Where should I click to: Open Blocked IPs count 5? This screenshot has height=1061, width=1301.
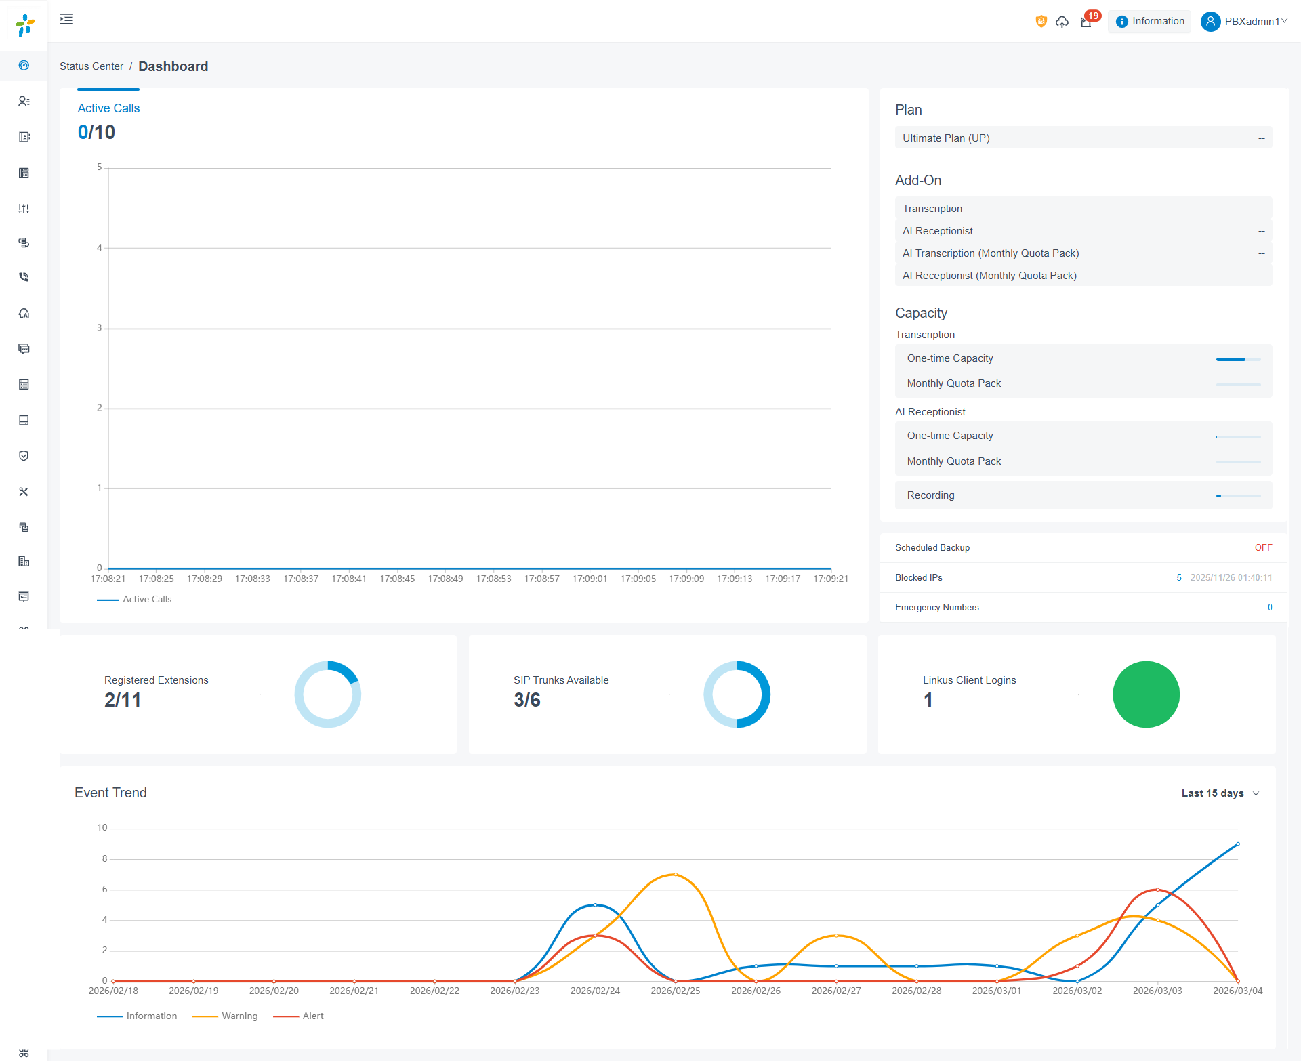coord(1179,577)
